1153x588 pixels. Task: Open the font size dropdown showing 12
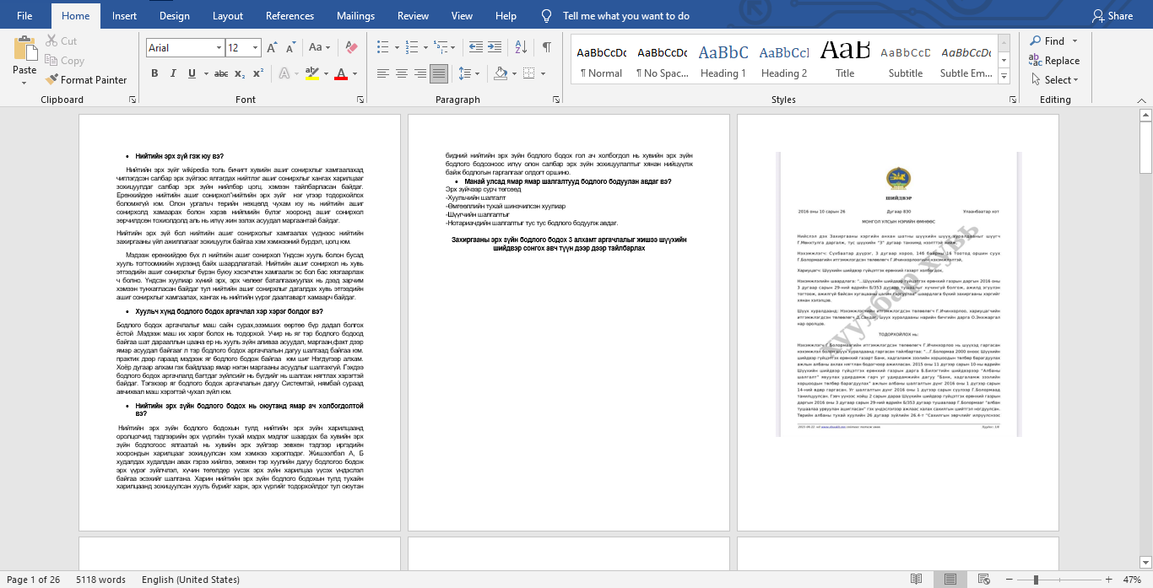(256, 48)
